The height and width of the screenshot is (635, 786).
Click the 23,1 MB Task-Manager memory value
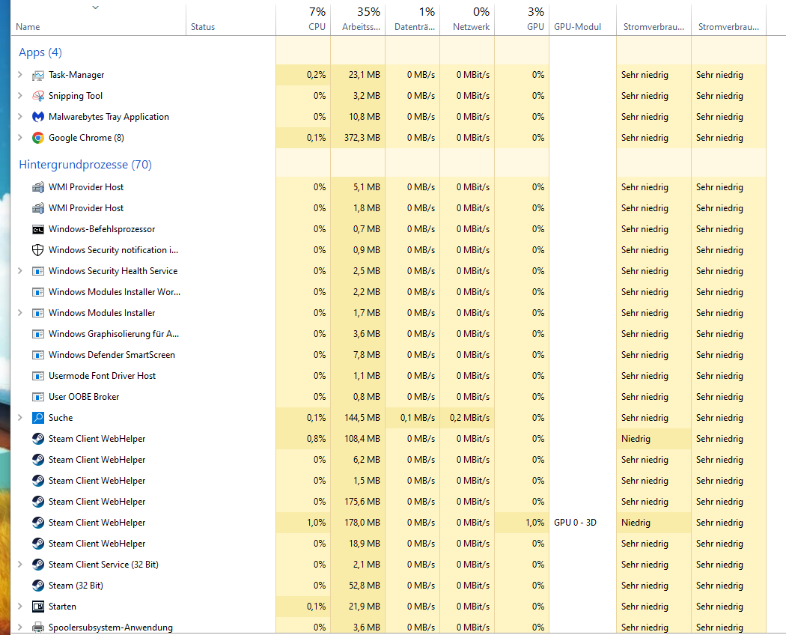(365, 75)
